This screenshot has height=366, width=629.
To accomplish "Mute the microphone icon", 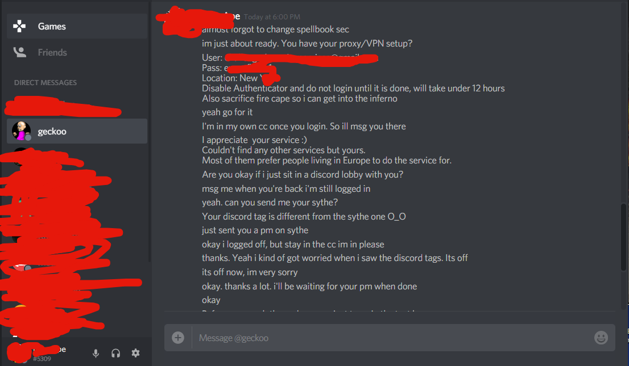I will pos(96,353).
